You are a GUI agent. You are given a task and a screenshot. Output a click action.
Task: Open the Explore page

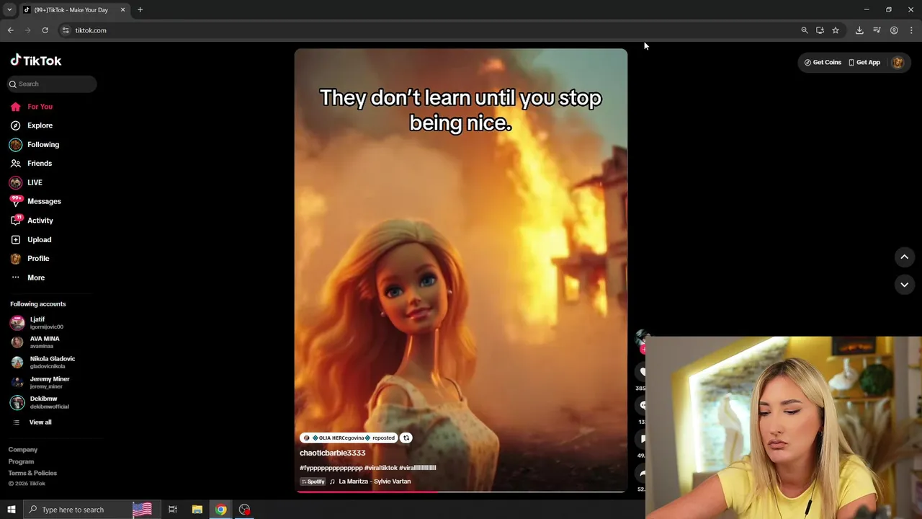click(x=40, y=125)
